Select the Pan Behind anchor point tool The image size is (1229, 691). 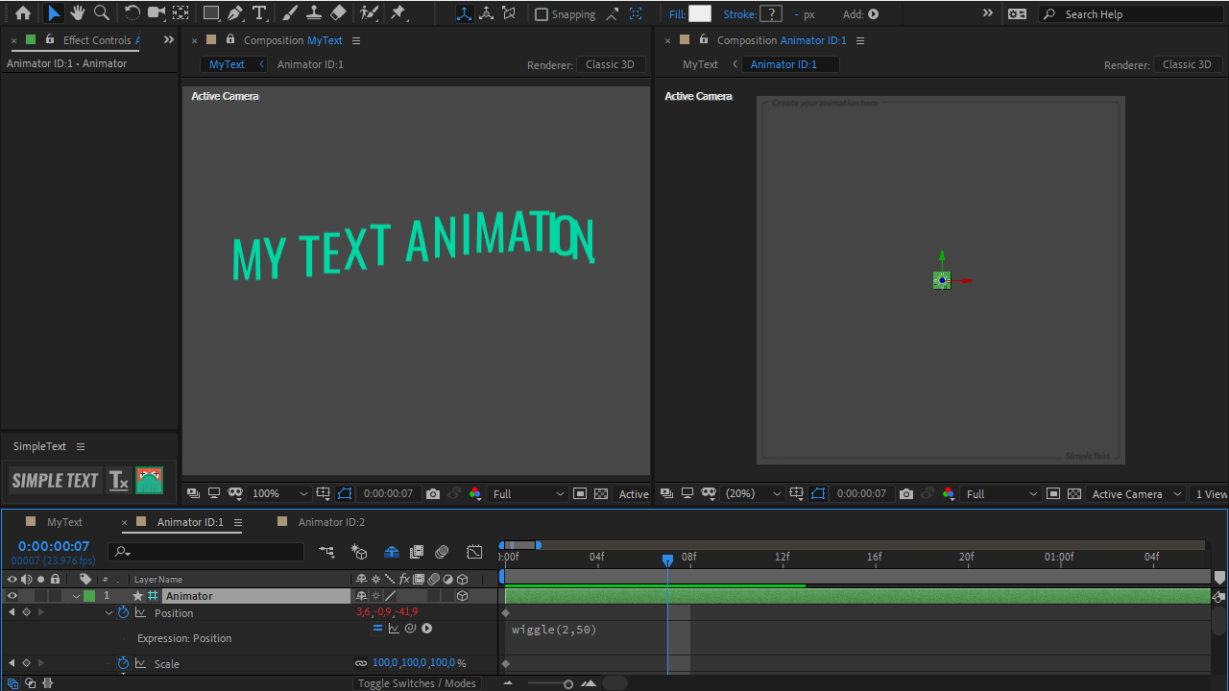[180, 13]
